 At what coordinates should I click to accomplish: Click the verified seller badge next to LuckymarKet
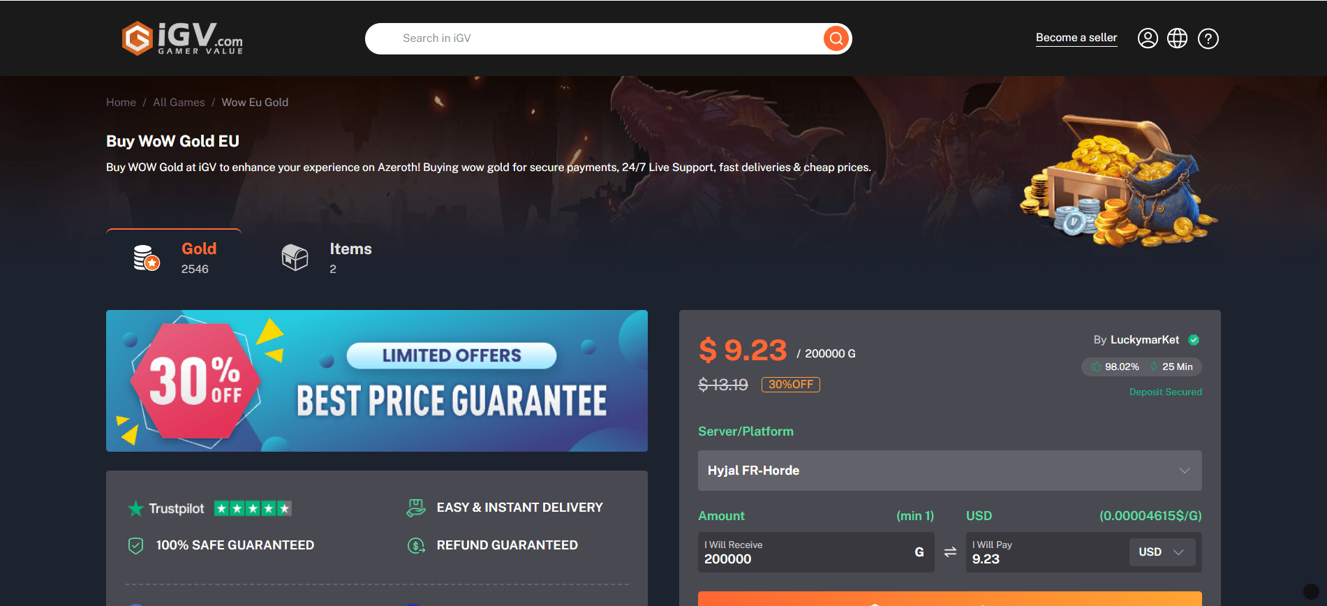point(1194,340)
